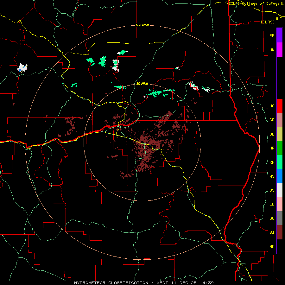
Task: Click the NEXLAB-College of DuPage credit
Action: tap(253, 3)
